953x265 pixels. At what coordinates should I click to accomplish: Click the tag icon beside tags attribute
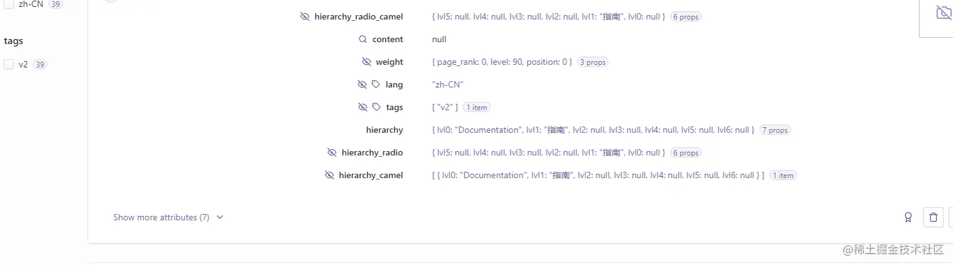pos(376,107)
